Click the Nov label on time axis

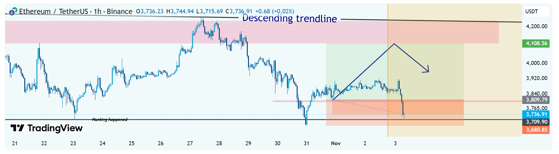[x=336, y=143]
